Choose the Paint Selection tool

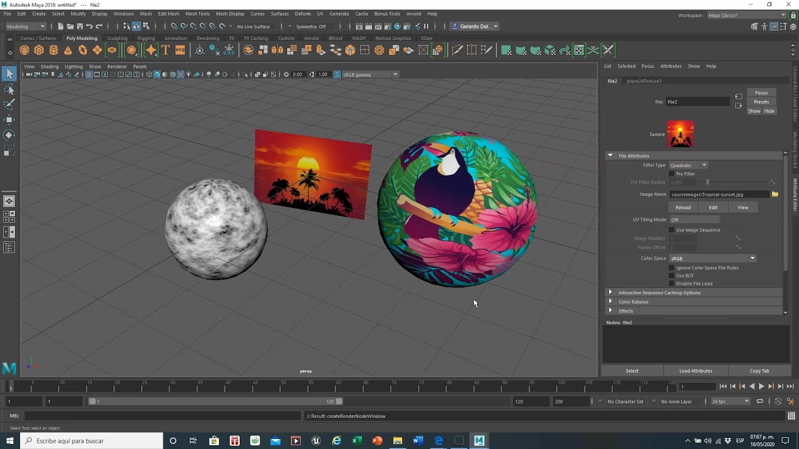[x=9, y=104]
